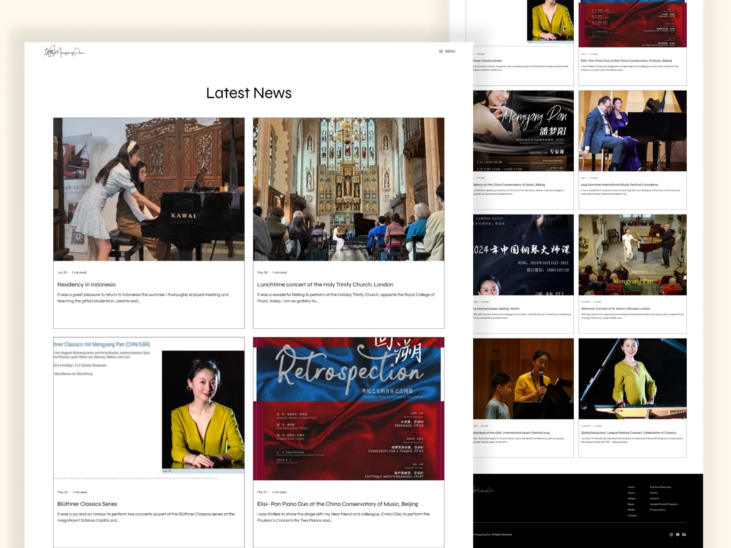731x548 pixels.
Task: Click the 'All Rights Reserved' copyright text
Action: coord(493,534)
